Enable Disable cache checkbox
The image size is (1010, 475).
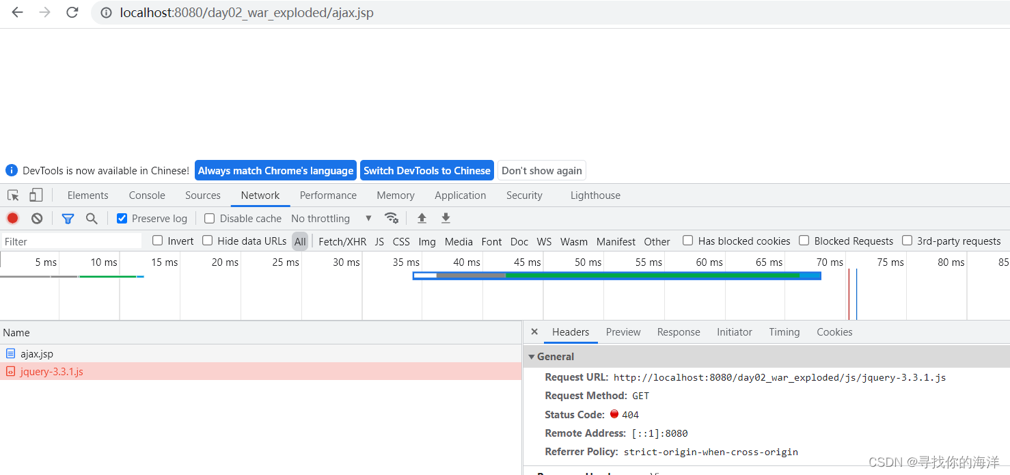210,219
